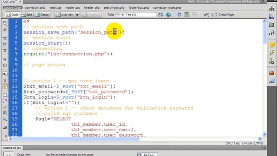Click vertical scrollbar up arrow
278x156 pixels.
pyautogui.click(x=265, y=21)
